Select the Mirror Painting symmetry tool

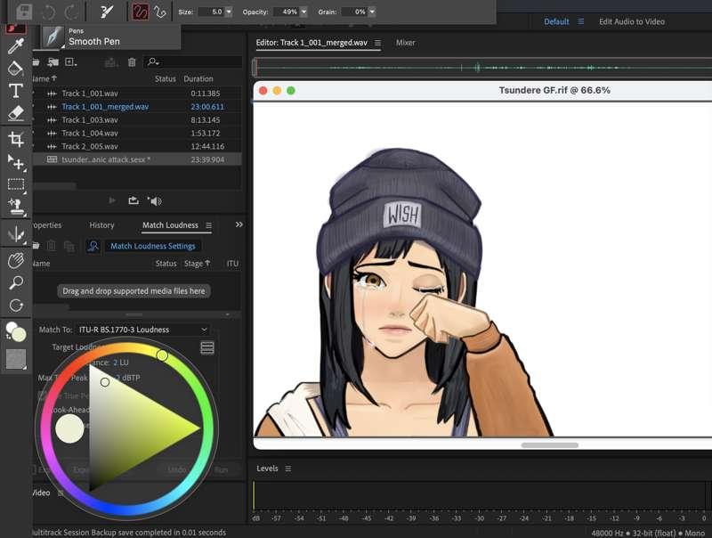point(16,234)
